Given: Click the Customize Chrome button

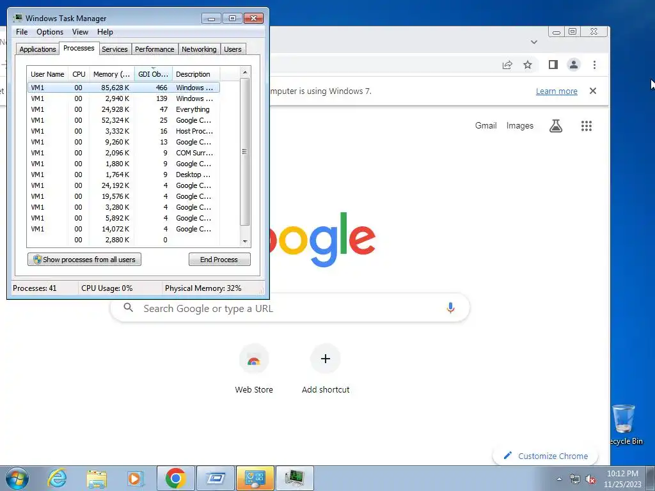Looking at the screenshot, I should [546, 456].
